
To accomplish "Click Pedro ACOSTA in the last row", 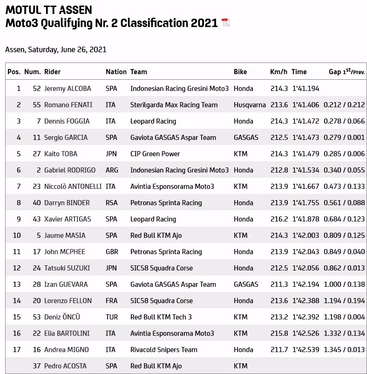I will tap(65, 366).
